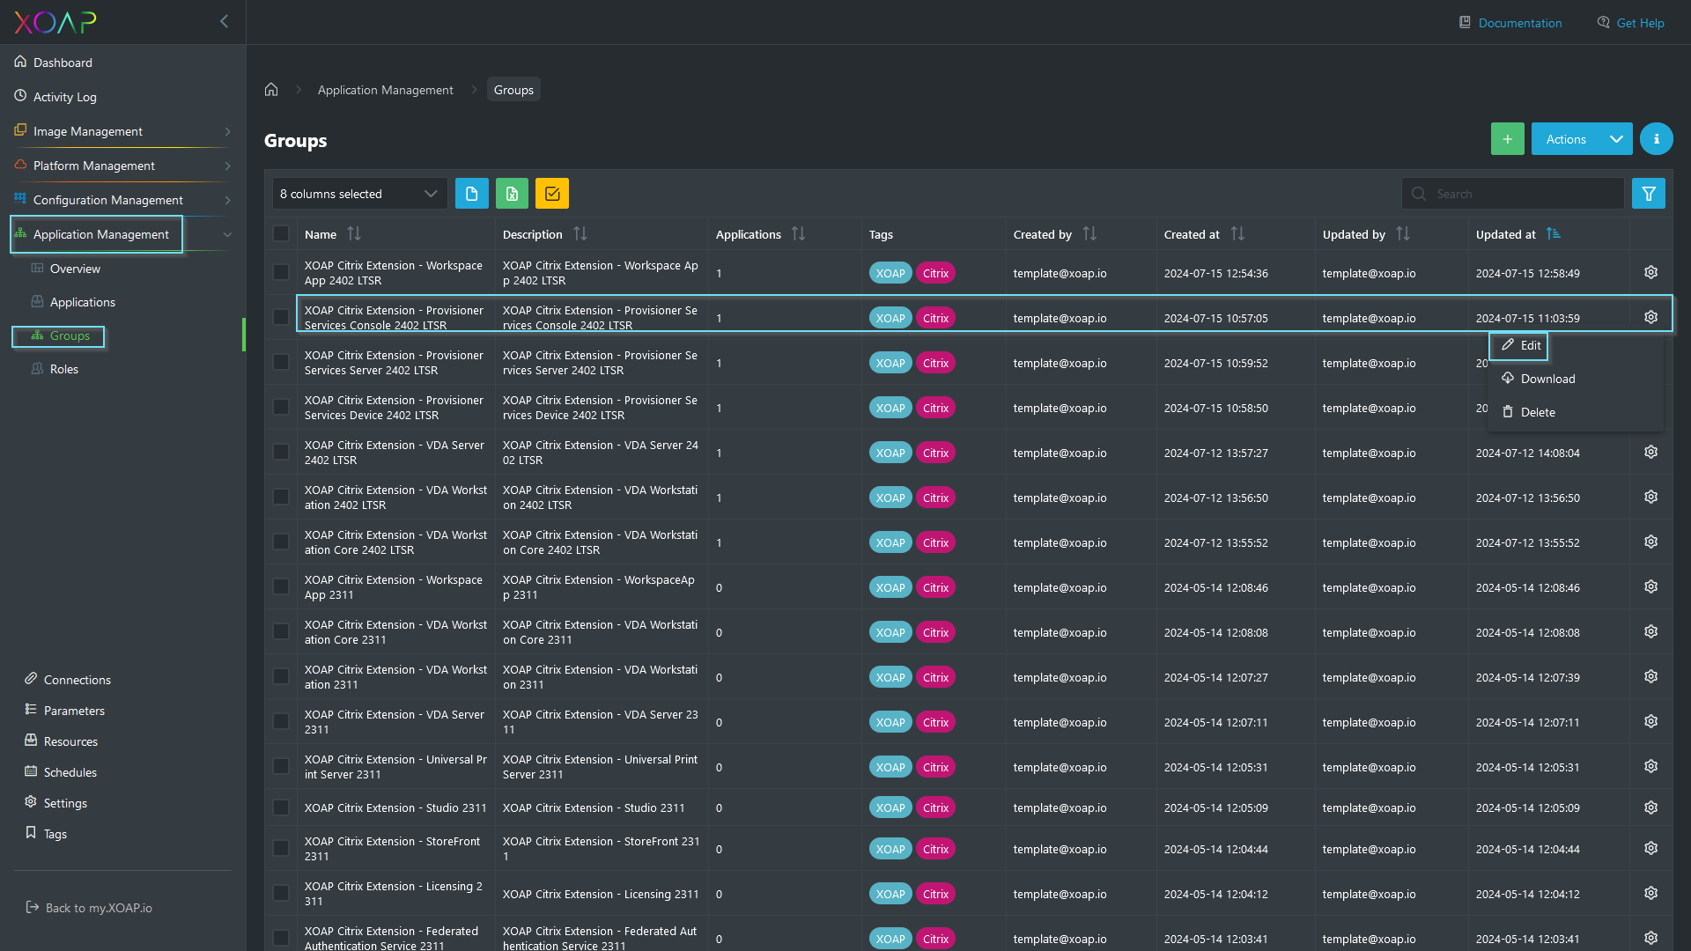
Task: Click Citrix tag on Licensing 2311 row
Action: tap(935, 894)
